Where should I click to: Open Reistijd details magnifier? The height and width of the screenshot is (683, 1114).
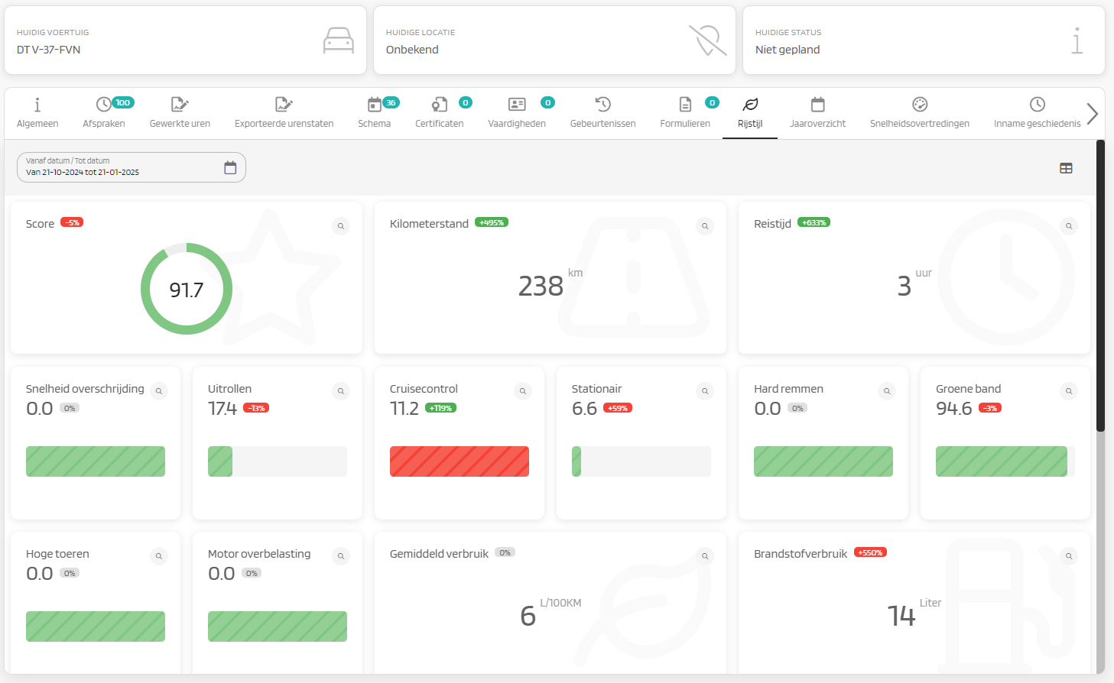click(1069, 226)
